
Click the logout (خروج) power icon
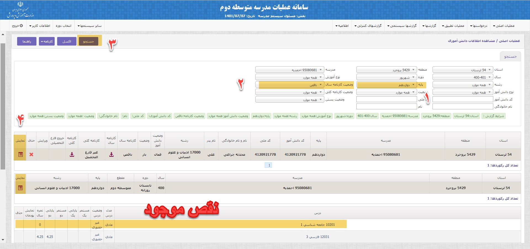(18, 26)
